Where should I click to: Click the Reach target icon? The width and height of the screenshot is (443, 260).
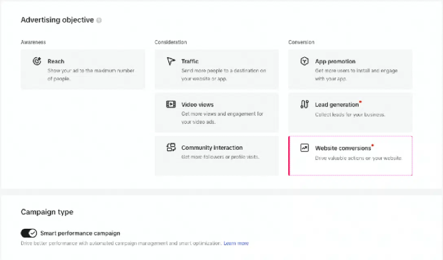click(37, 61)
